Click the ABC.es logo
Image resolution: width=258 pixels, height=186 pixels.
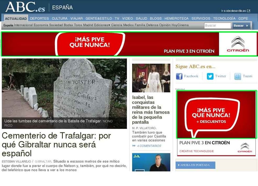25,7
